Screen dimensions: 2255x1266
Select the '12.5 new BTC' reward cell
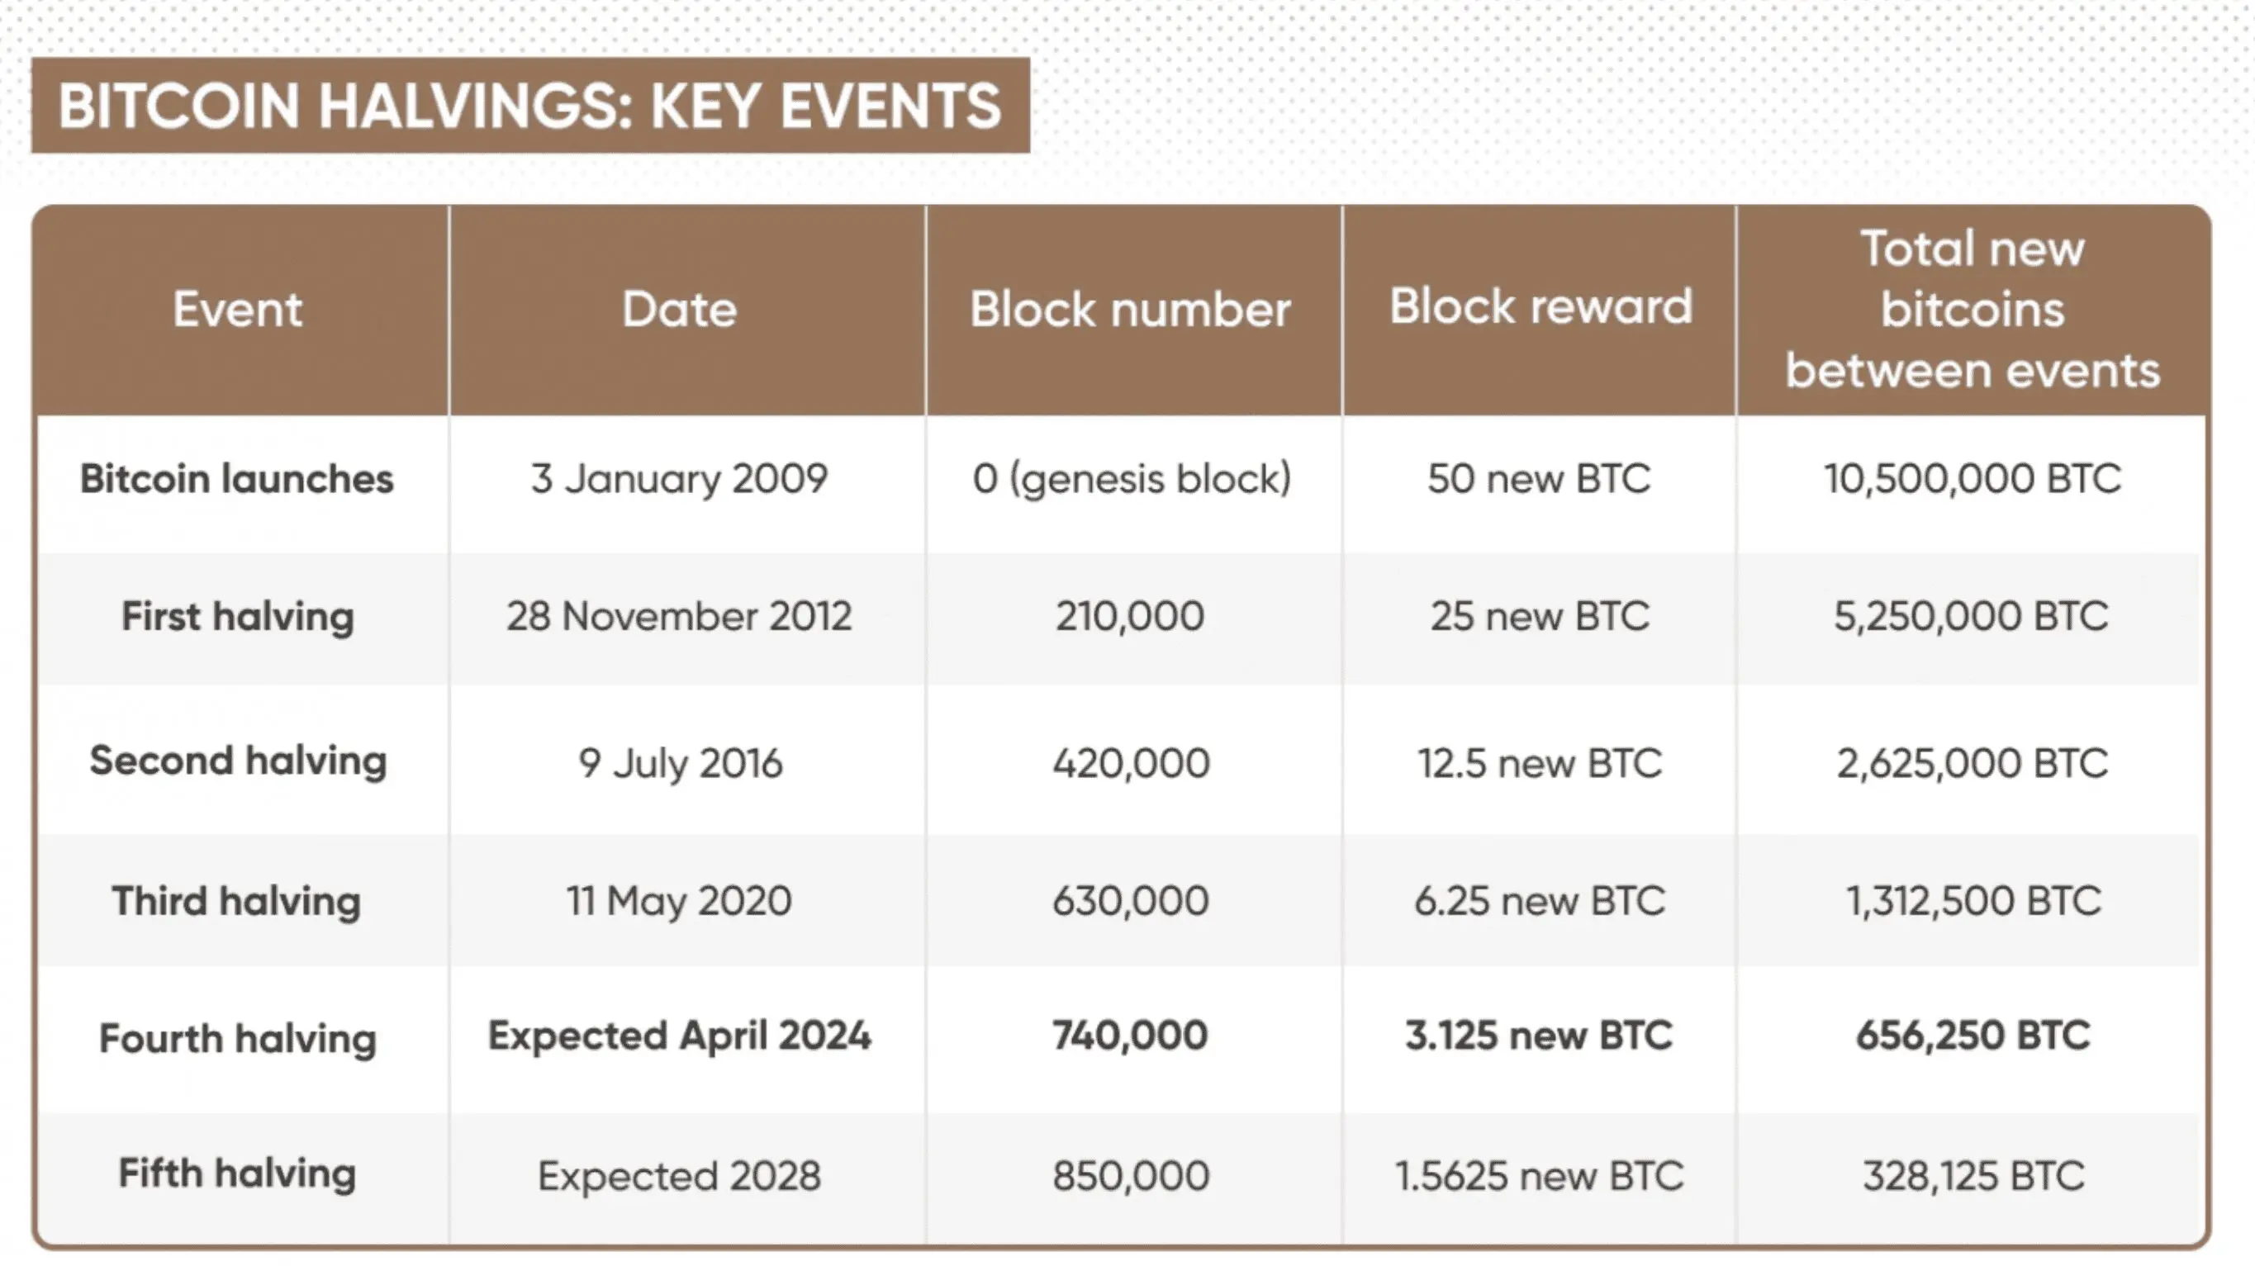1540,763
